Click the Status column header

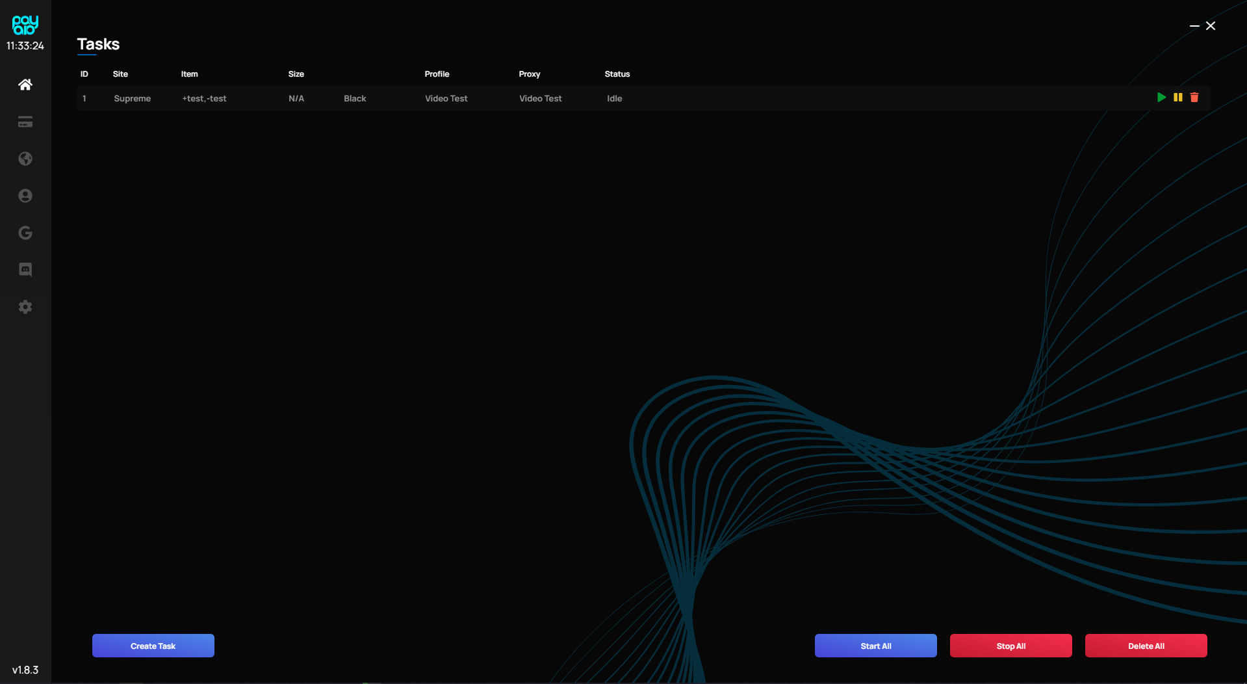pos(617,74)
